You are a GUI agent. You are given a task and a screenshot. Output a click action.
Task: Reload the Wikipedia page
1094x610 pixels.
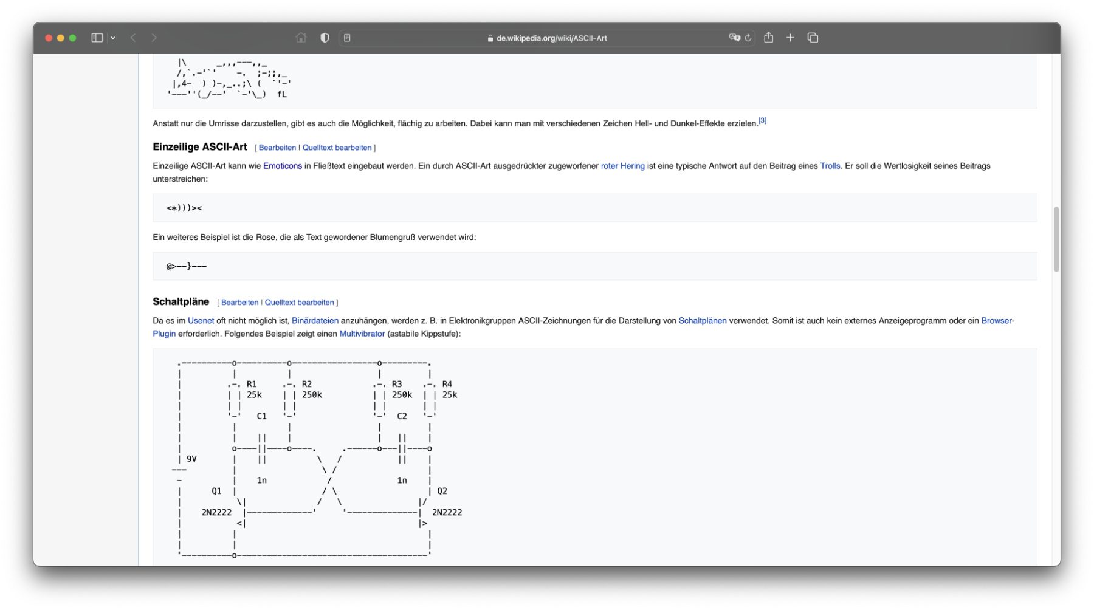click(748, 38)
